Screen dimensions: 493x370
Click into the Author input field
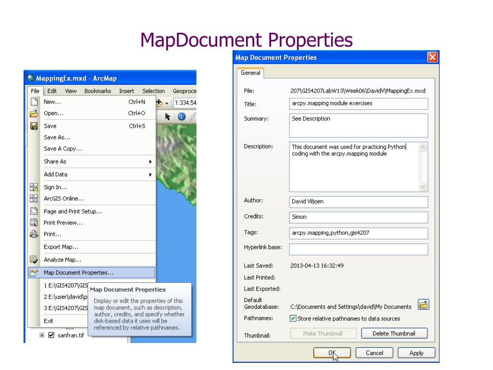358,202
